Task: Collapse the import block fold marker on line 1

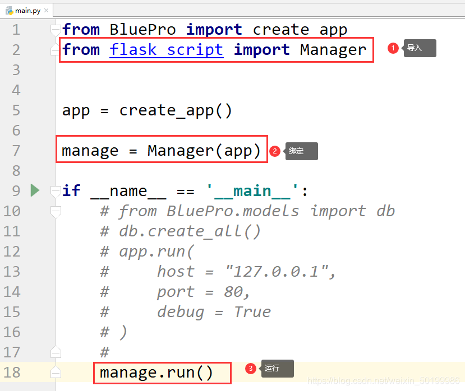Action: click(x=56, y=30)
